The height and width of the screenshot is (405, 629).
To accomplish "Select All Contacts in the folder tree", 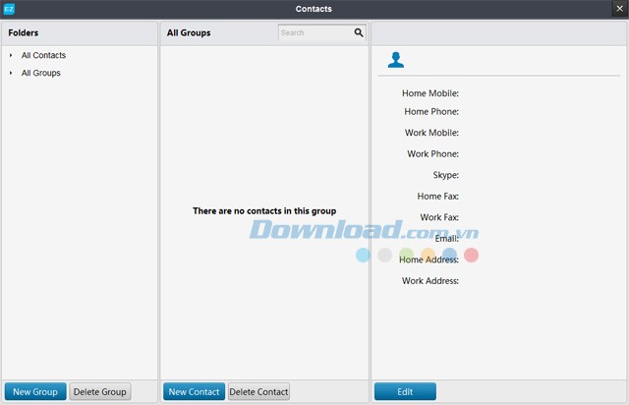I will tap(43, 56).
